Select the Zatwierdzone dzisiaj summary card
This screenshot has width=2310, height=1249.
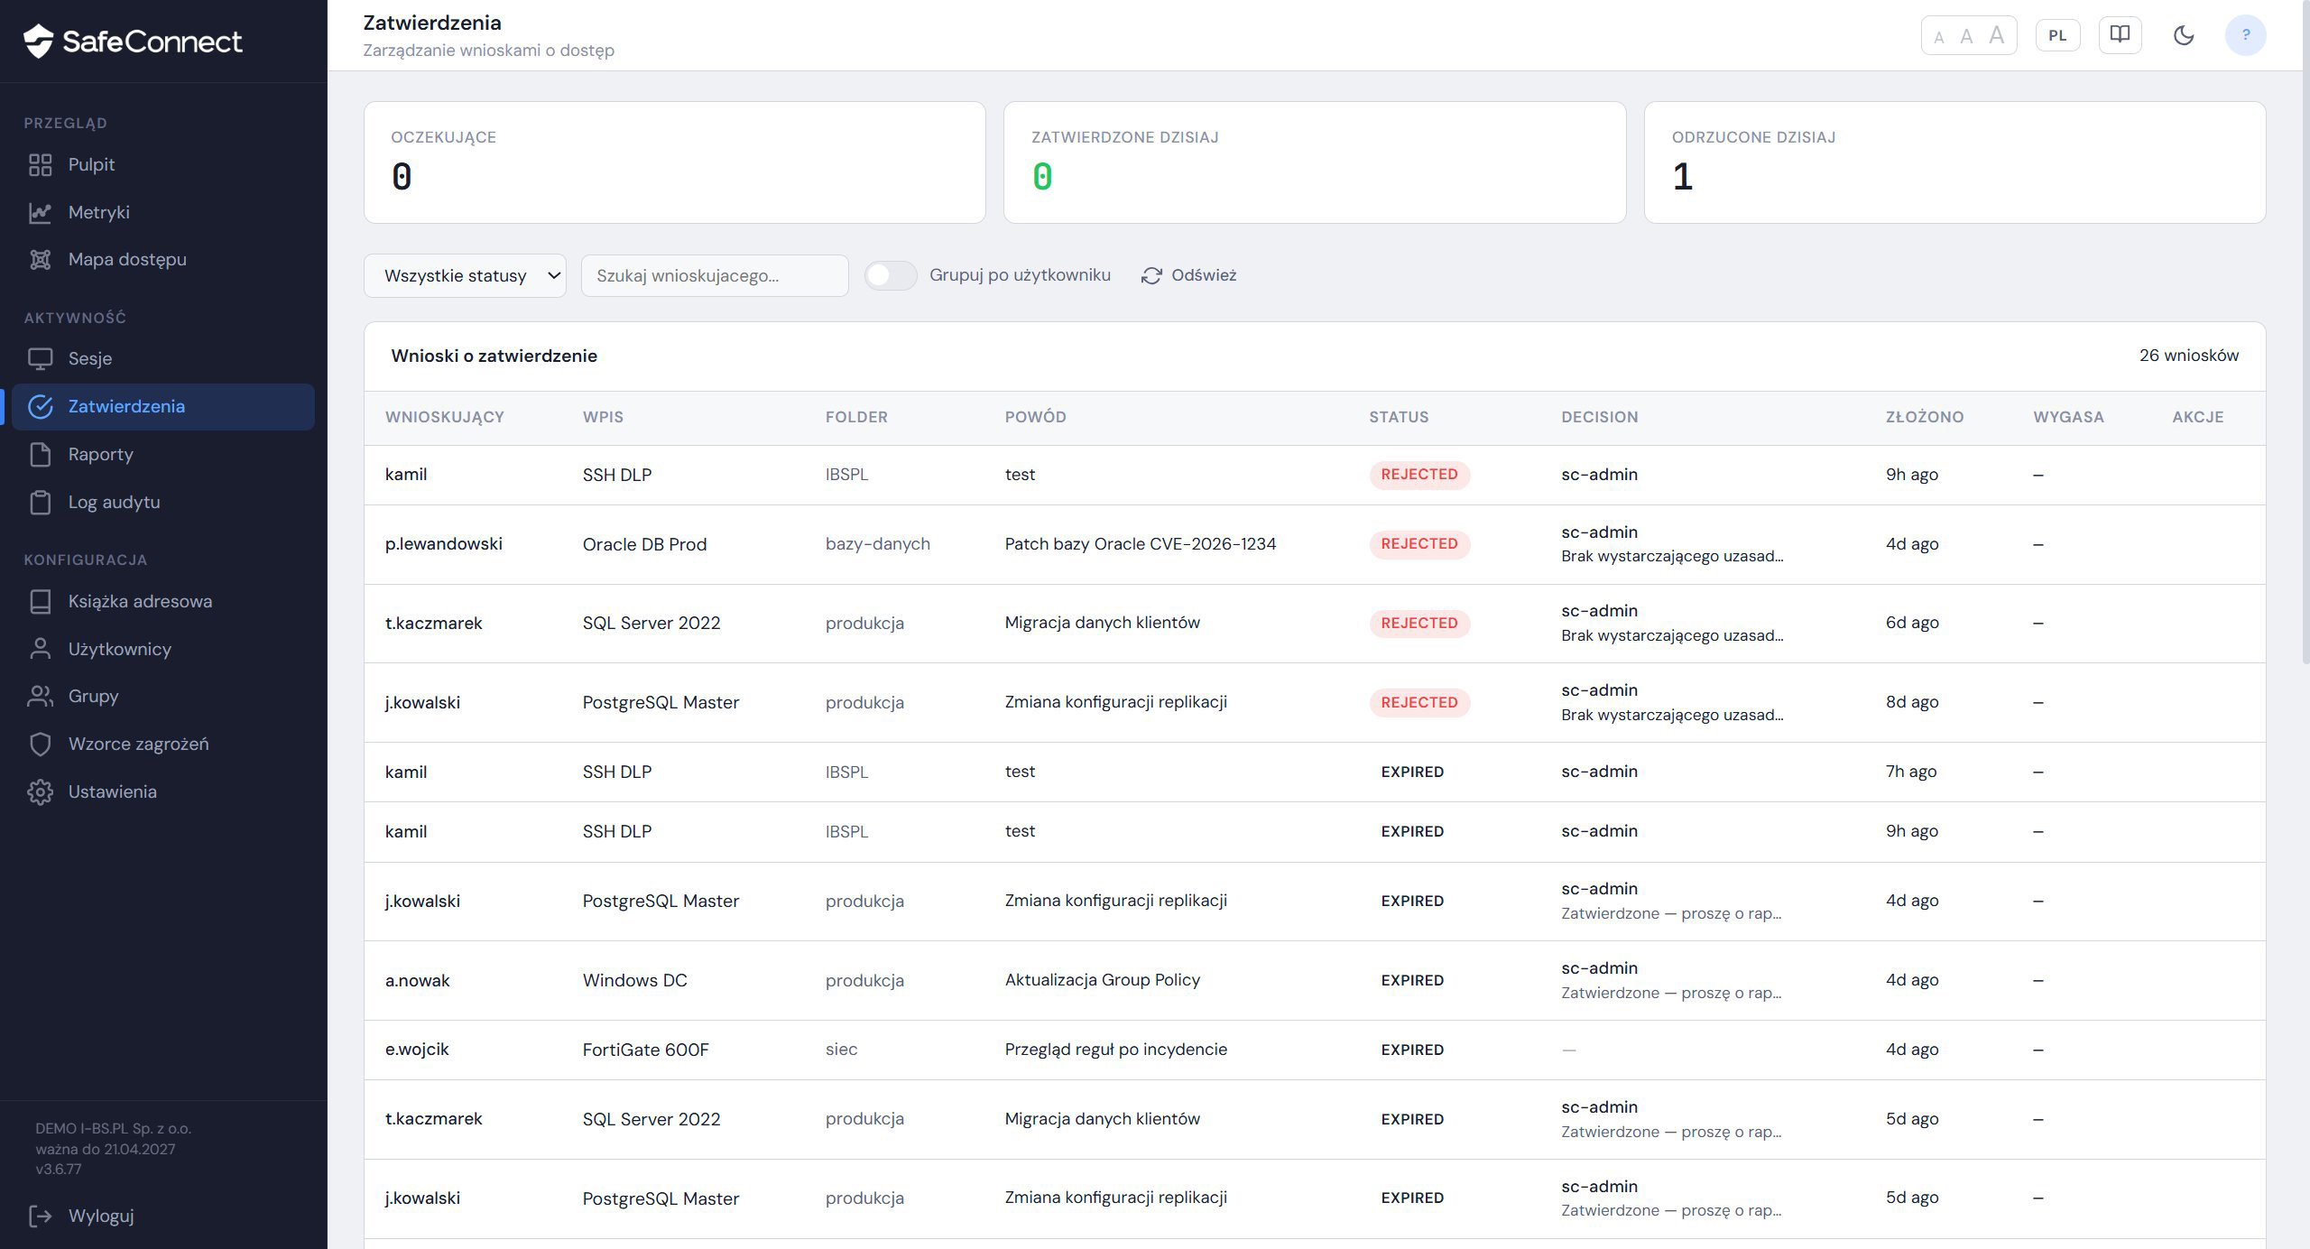click(1315, 162)
